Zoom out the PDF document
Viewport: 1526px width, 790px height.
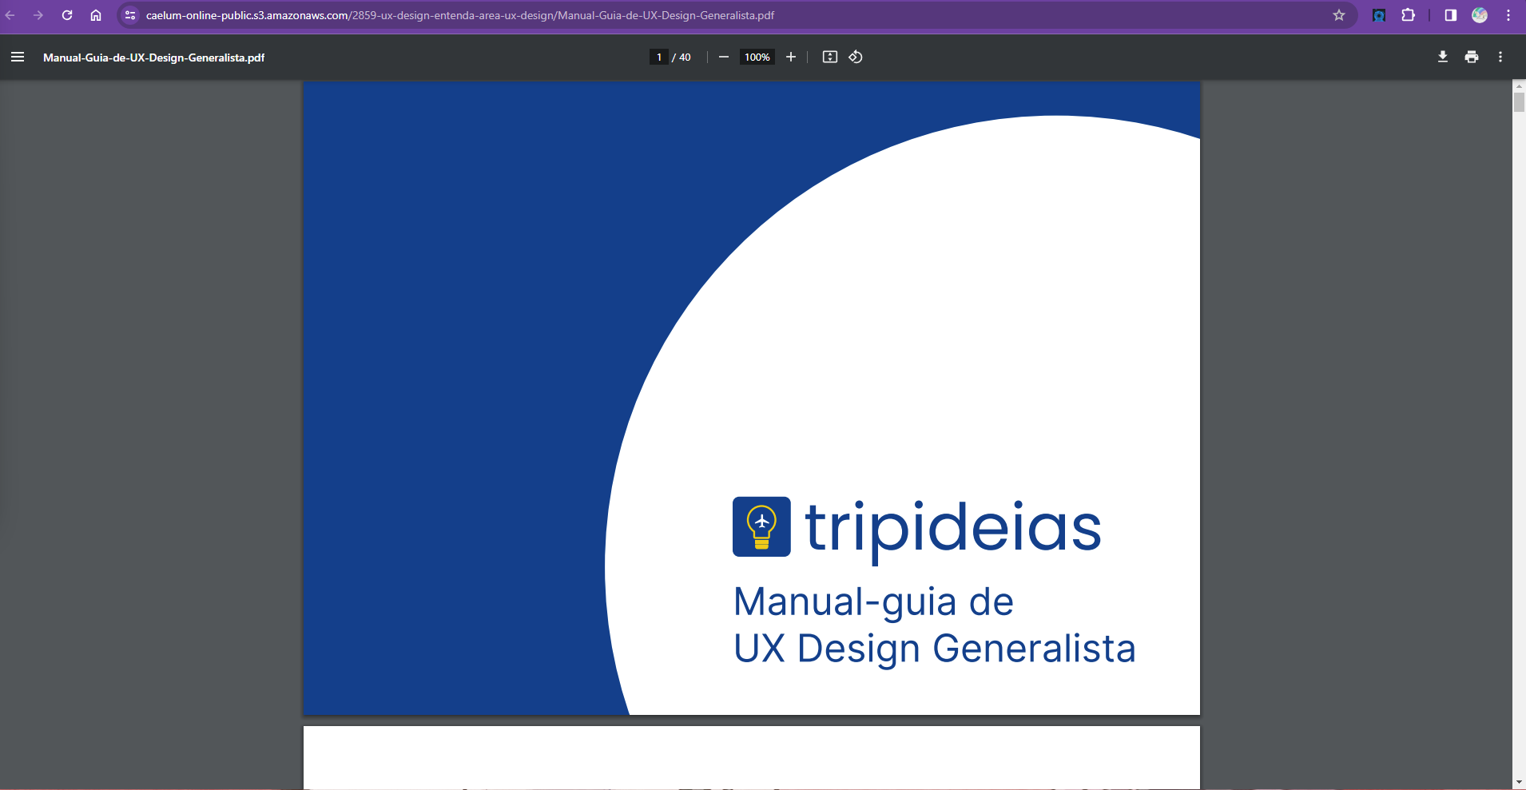tap(724, 57)
